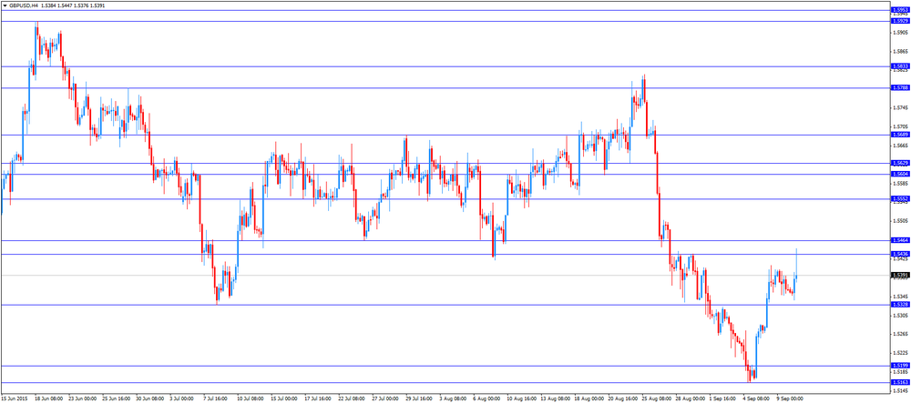911x403 pixels.
Task: Click the 1.5905 price scale value
Action: tap(902, 33)
